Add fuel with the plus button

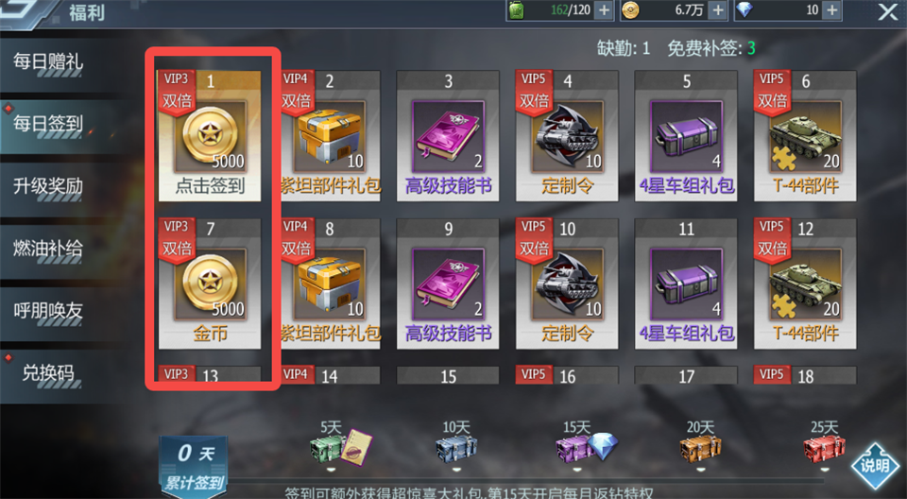[x=604, y=9]
